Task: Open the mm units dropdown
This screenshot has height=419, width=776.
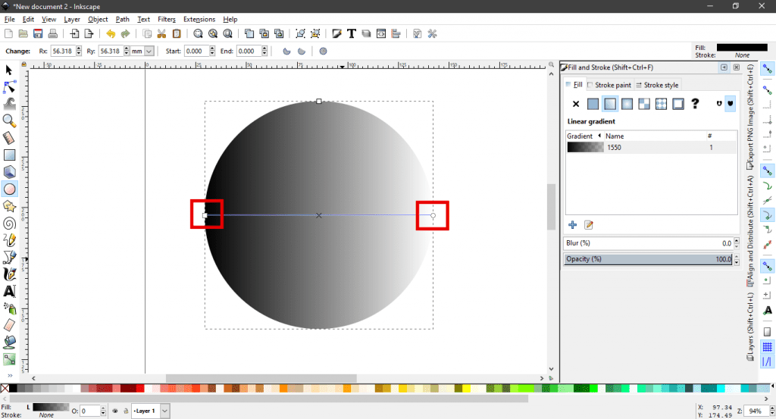Action: tap(149, 51)
